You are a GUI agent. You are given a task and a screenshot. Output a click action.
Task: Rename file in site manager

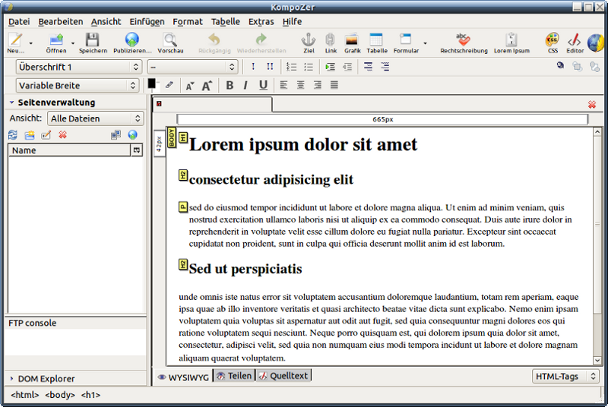[x=46, y=134]
